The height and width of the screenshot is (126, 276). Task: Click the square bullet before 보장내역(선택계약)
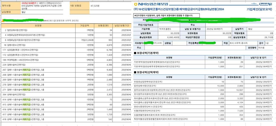(135, 72)
